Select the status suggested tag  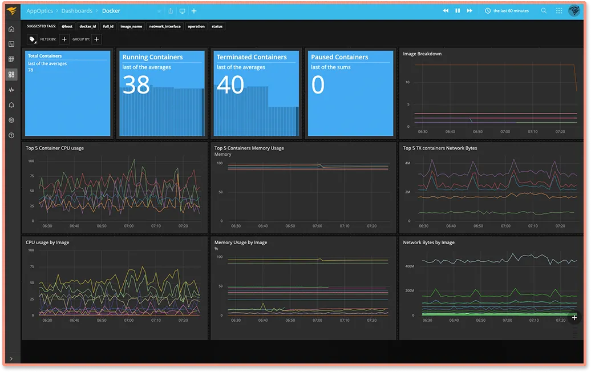point(217,26)
